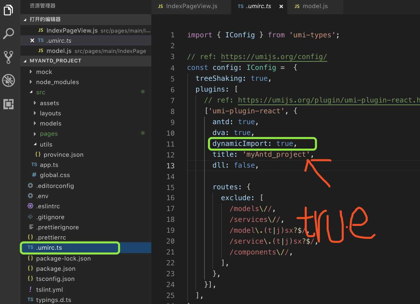Image resolution: width=420 pixels, height=304 pixels.
Task: Click line number 1 in the gutter
Action: pyautogui.click(x=172, y=35)
